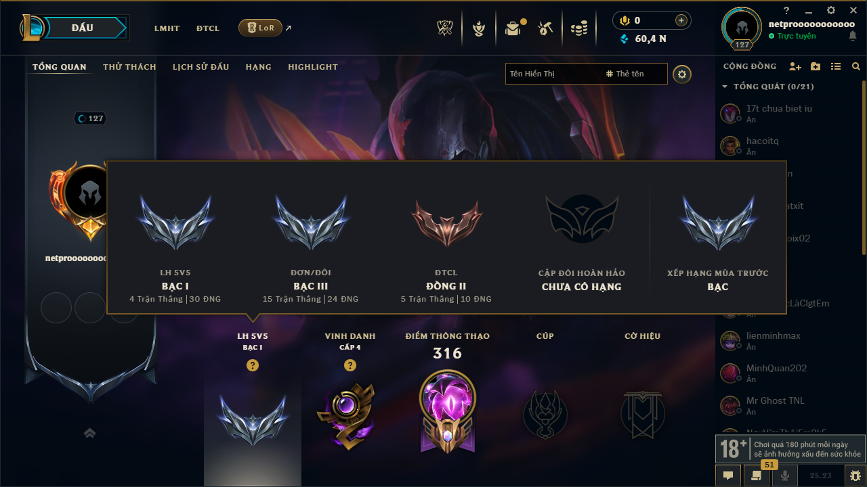
Task: Switch to THỬ THÁCH tab
Action: click(x=129, y=67)
